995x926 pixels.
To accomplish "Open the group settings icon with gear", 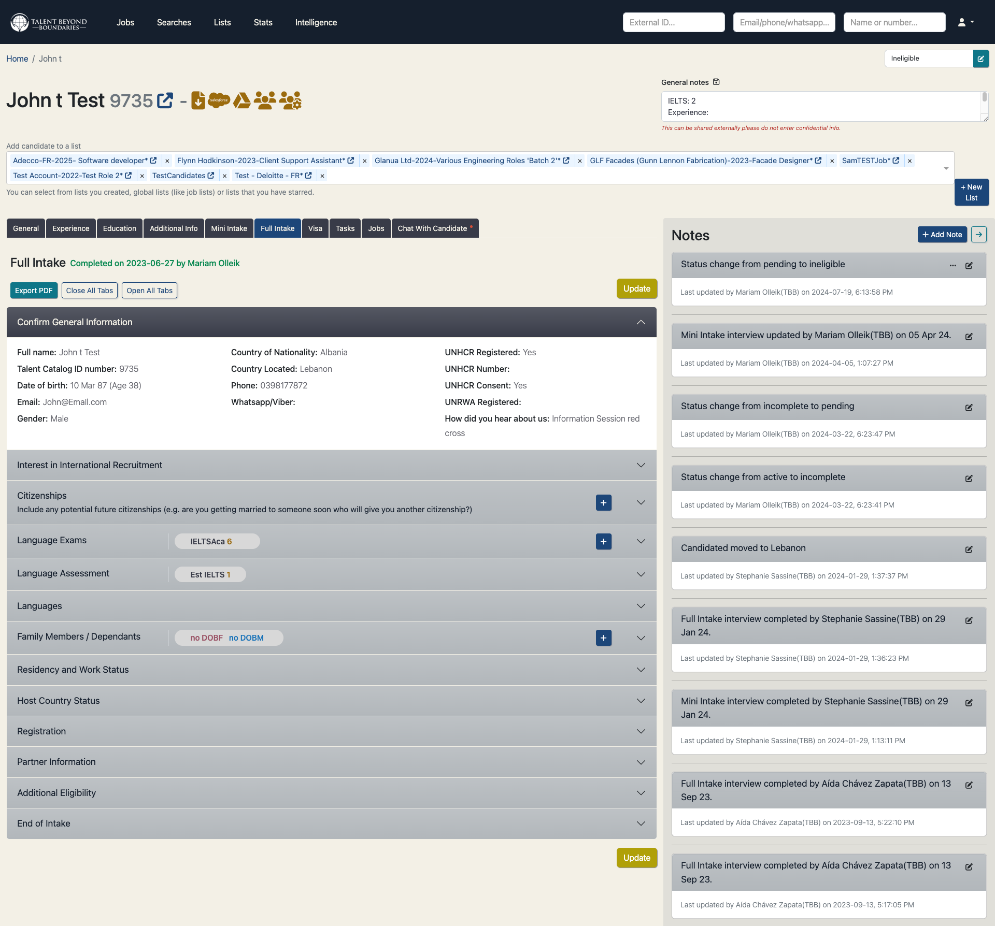I will (290, 100).
